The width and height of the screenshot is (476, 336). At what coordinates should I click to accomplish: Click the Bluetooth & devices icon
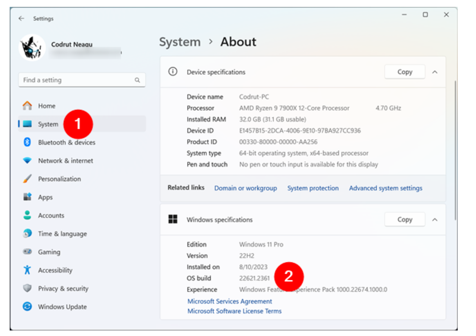(x=27, y=142)
